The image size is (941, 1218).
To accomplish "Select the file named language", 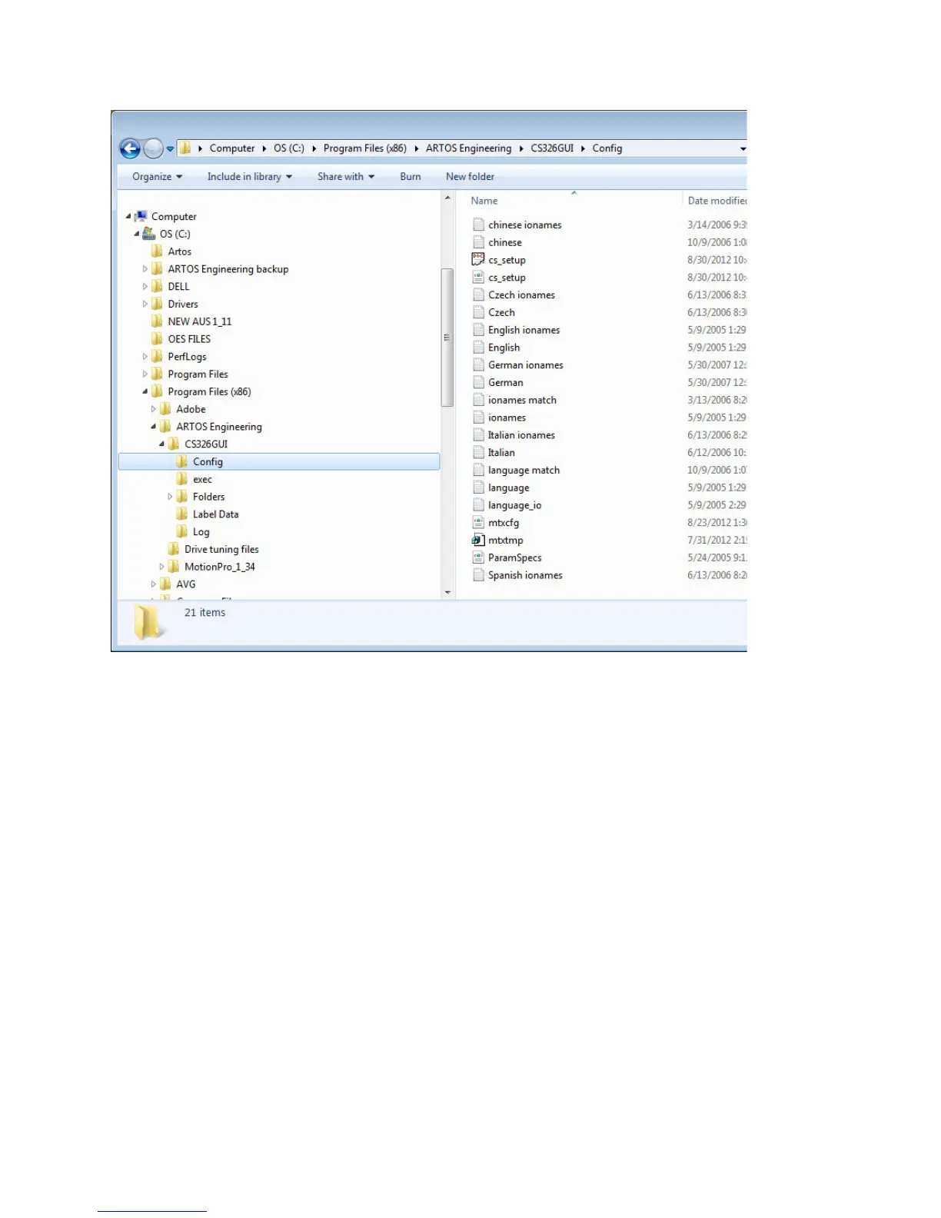I will 508,488.
